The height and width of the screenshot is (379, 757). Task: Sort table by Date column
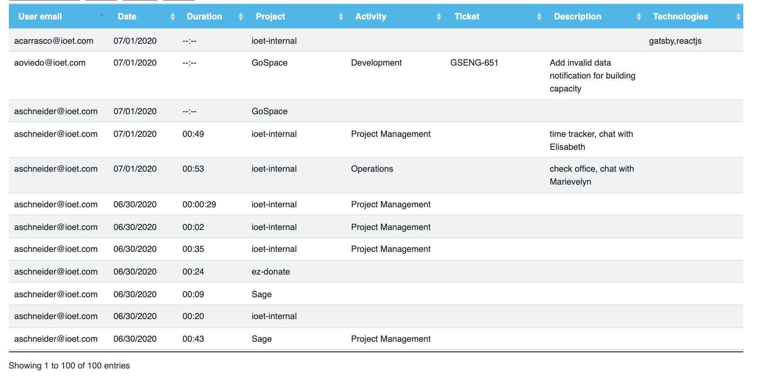coord(143,17)
